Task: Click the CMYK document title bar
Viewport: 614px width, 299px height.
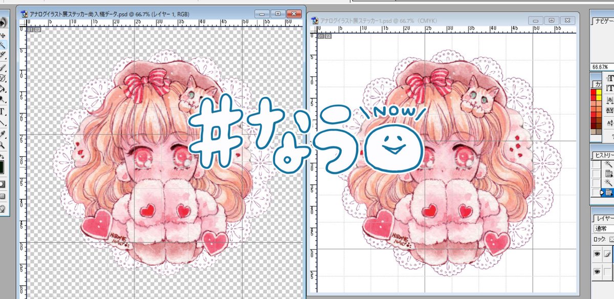Action: (444, 20)
